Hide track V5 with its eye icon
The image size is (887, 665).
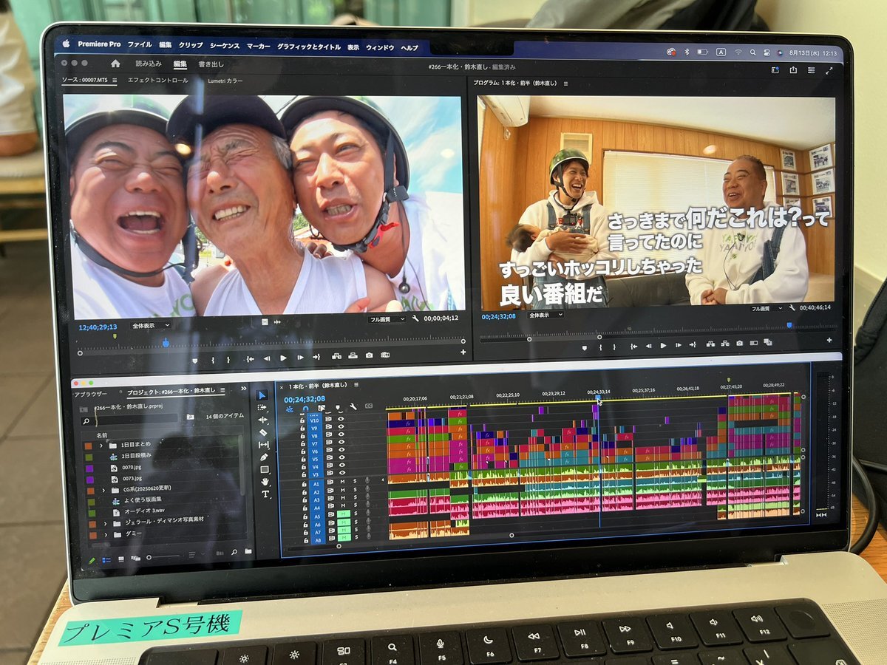tap(341, 459)
